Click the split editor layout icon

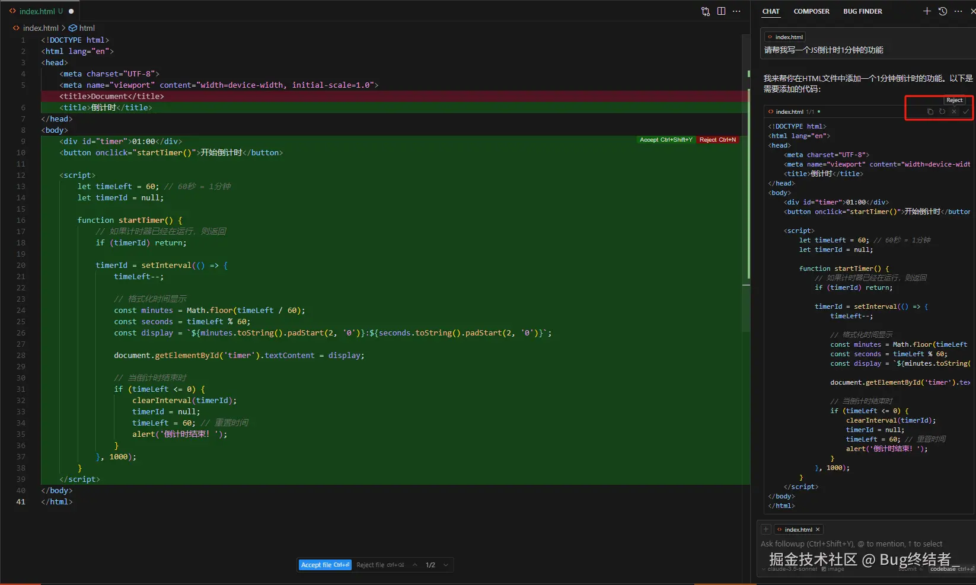coord(721,11)
